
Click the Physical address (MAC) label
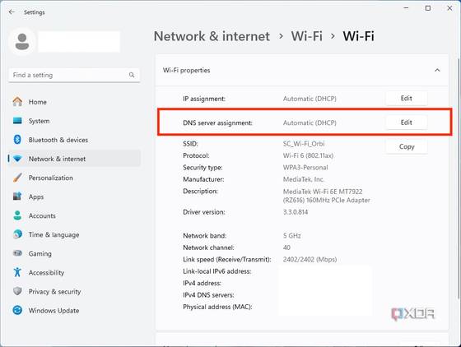click(217, 307)
